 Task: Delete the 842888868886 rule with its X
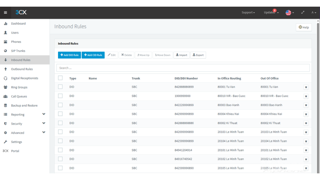pyautogui.click(x=306, y=123)
